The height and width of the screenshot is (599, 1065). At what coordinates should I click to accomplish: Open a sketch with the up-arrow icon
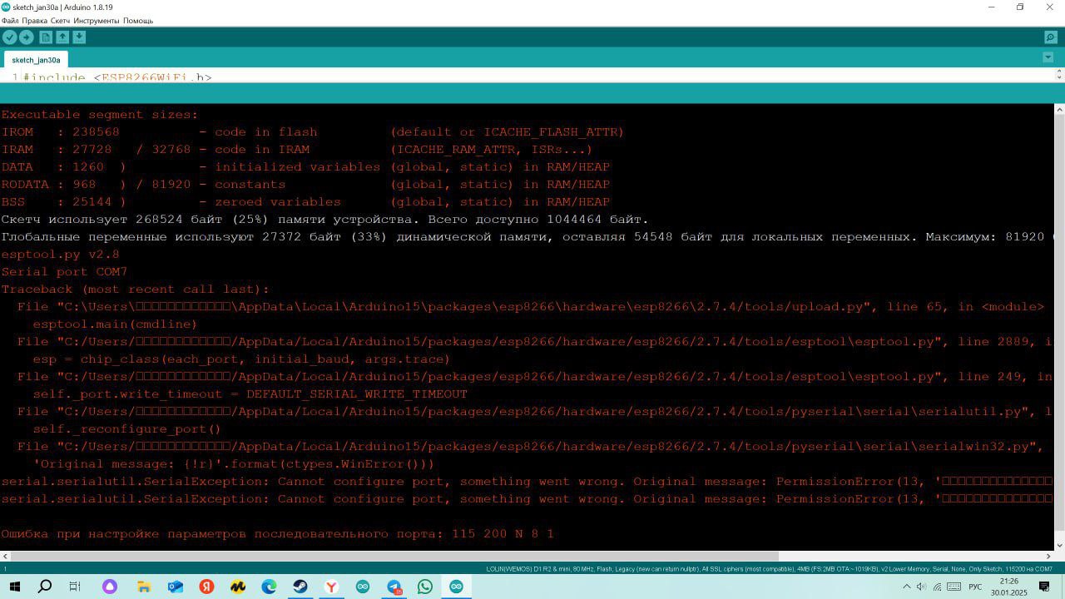pyautogui.click(x=62, y=37)
